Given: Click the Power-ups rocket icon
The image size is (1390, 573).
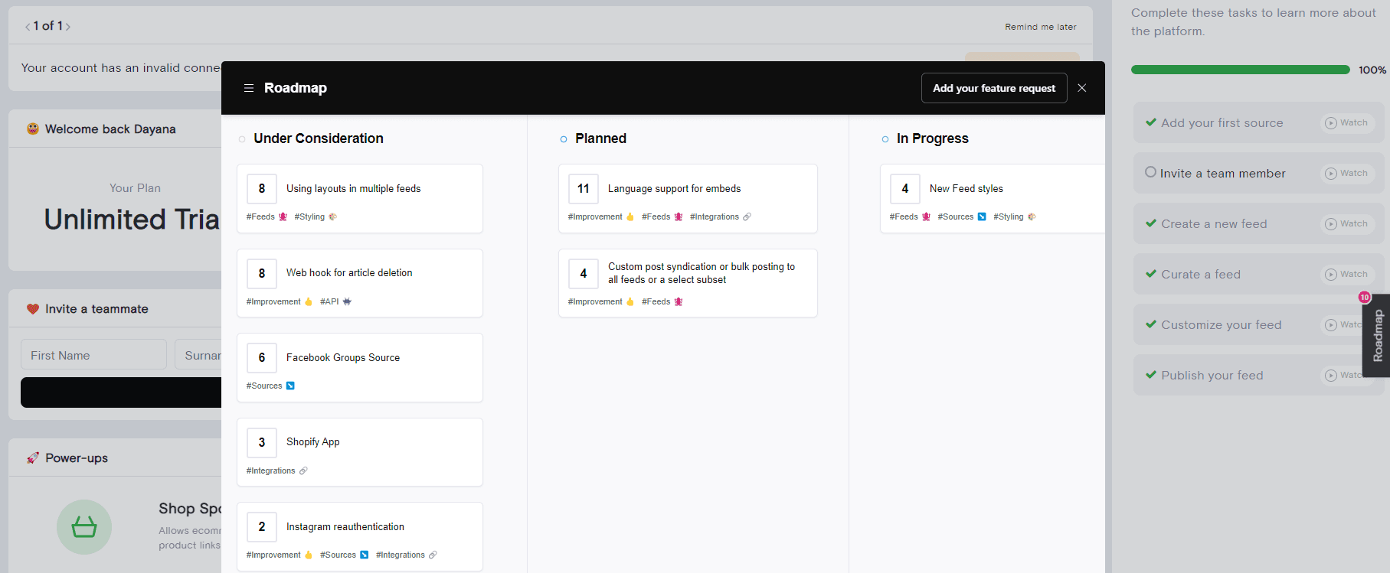Looking at the screenshot, I should pyautogui.click(x=32, y=458).
